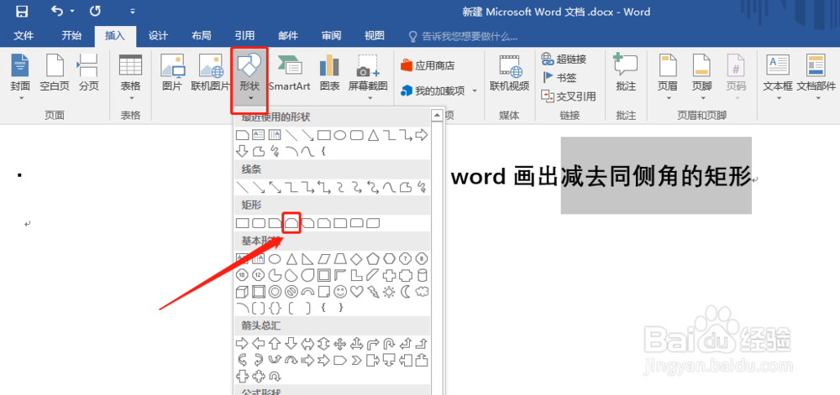840x395 pixels.
Task: Undo the last action
Action: [57, 11]
